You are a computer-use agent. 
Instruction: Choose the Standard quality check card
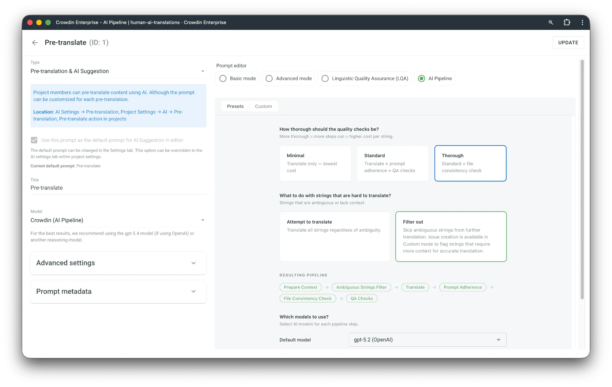tap(393, 163)
